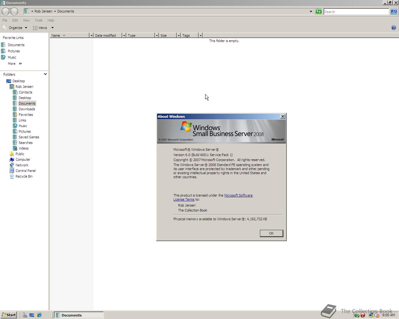This screenshot has height=319, width=399.
Task: Sort by Type column header
Action: 141,36
